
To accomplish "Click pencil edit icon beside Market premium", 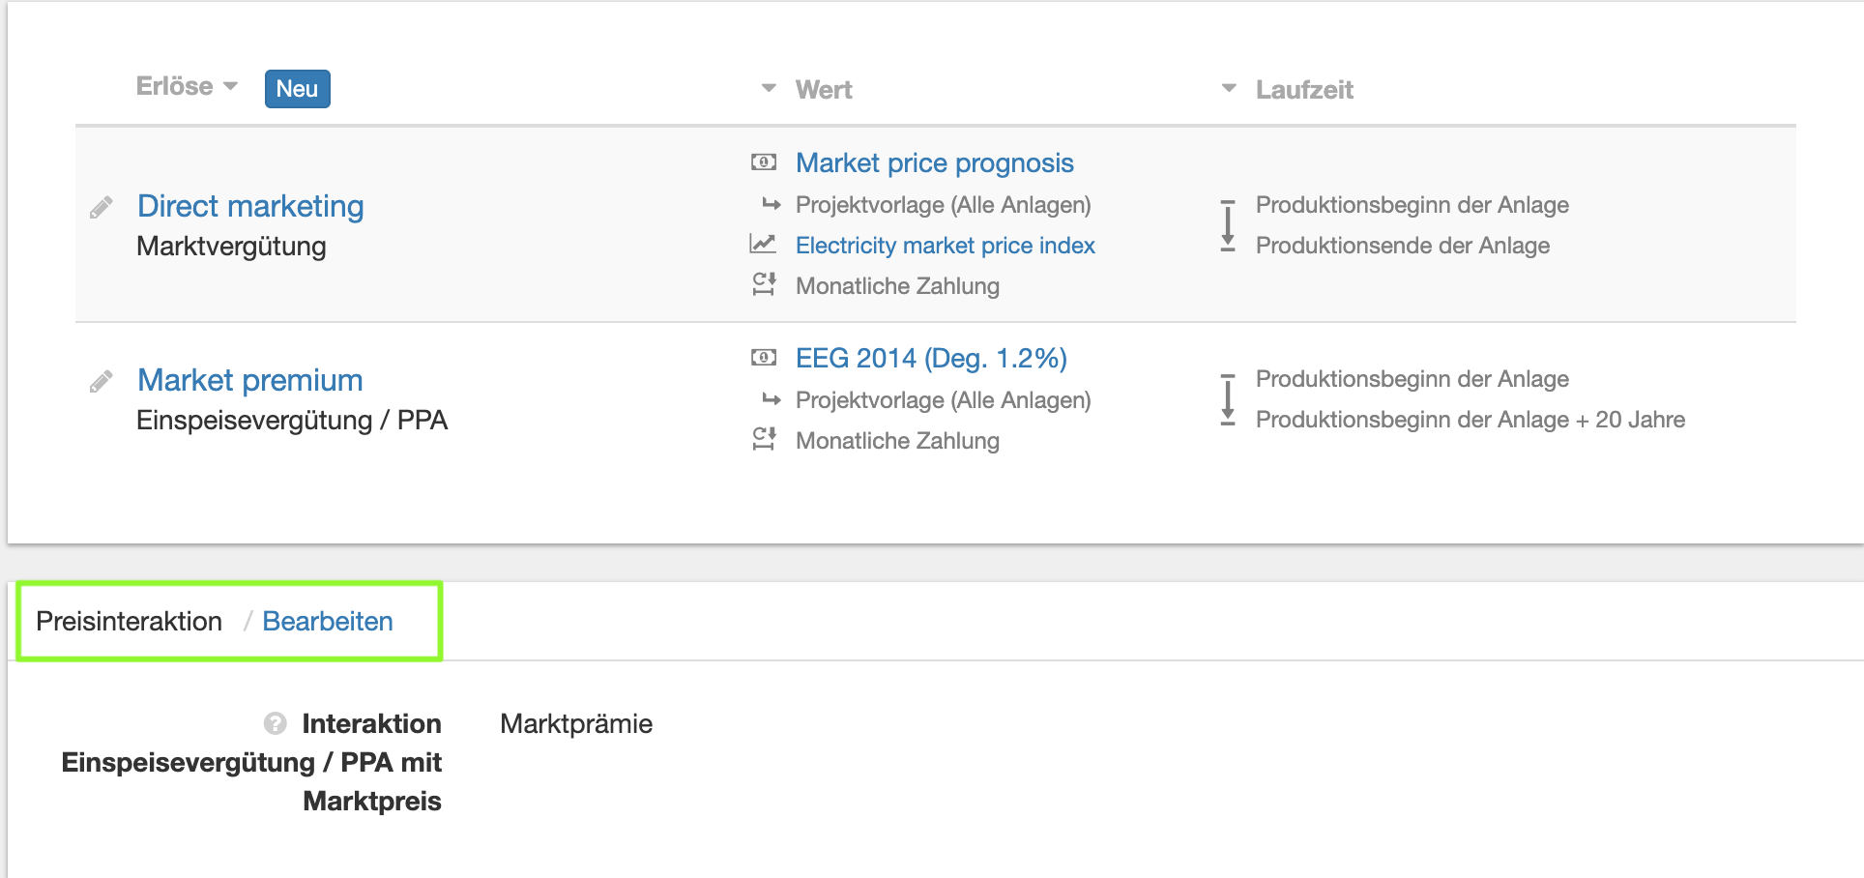I will (x=102, y=382).
